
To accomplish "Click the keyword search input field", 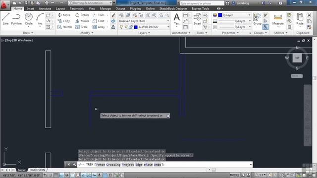I will tap(202, 3).
